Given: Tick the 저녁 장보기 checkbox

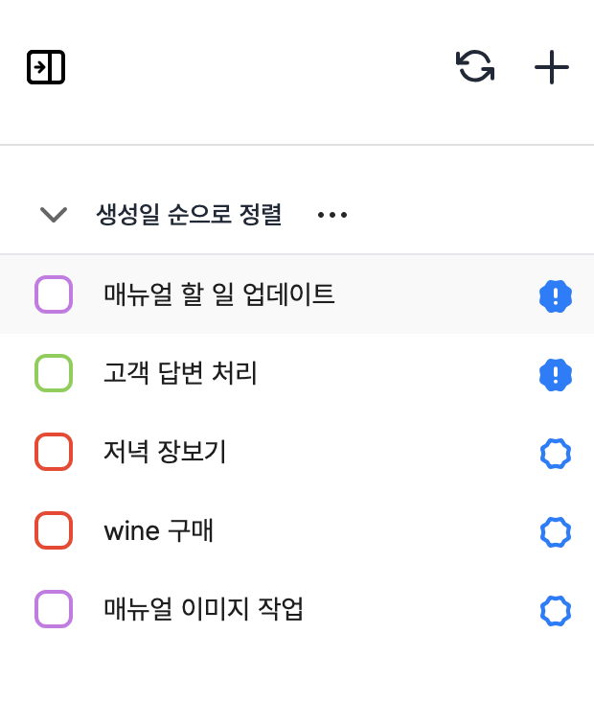Looking at the screenshot, I should (x=54, y=452).
